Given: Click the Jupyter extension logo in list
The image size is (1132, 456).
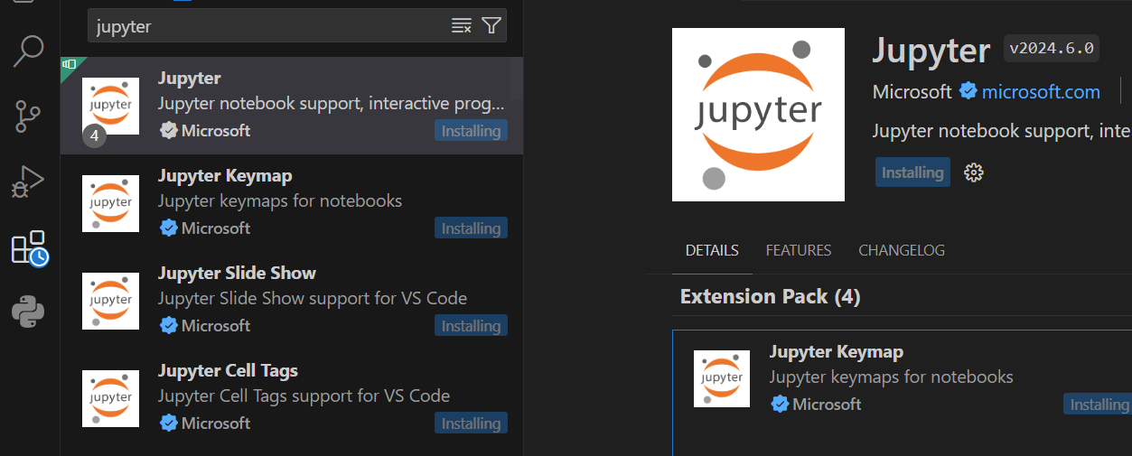Looking at the screenshot, I should 110,106.
